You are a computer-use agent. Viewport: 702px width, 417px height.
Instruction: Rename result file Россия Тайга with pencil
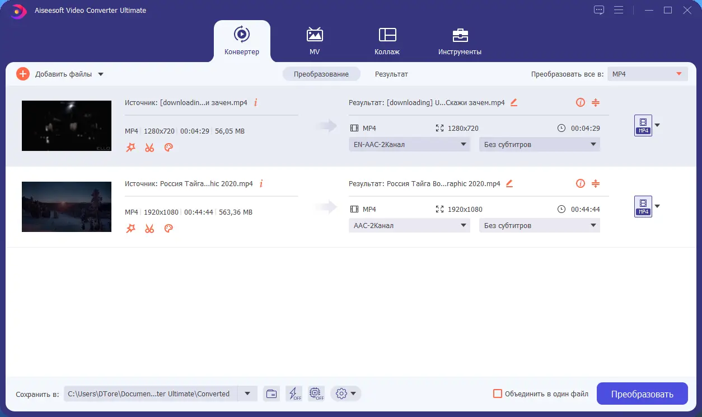(509, 183)
